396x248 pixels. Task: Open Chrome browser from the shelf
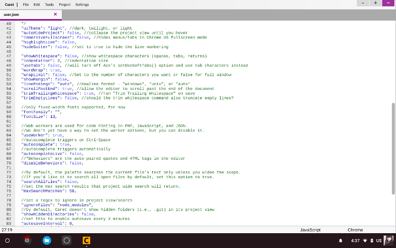click(27, 241)
